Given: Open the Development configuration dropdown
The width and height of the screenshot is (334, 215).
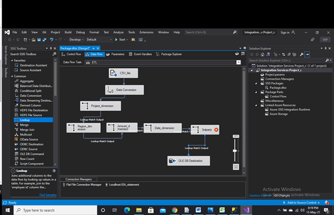Looking at the screenshot, I should tap(76, 39).
